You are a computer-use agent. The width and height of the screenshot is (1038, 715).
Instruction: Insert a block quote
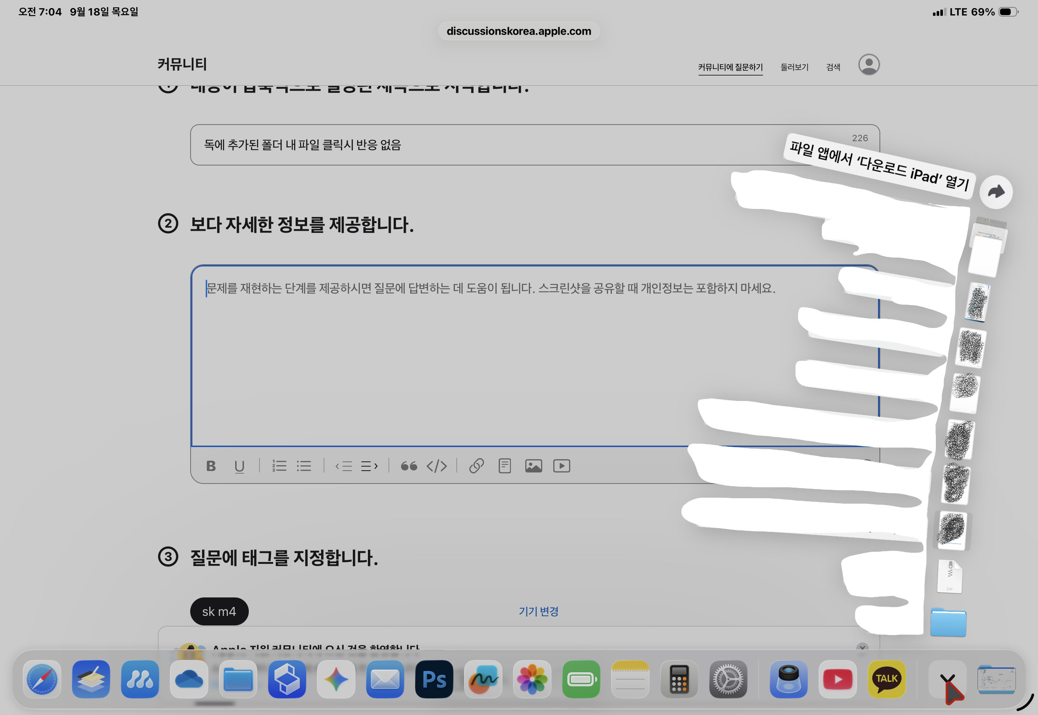tap(408, 466)
